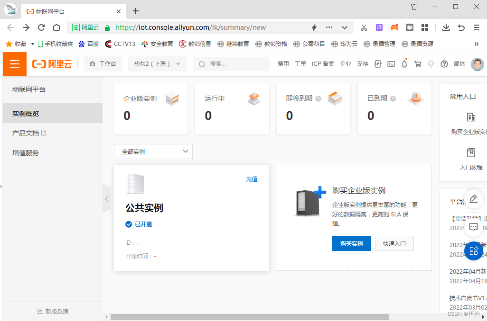Click the 购买实例 blue button
Image resolution: width=487 pixels, height=321 pixels.
351,243
